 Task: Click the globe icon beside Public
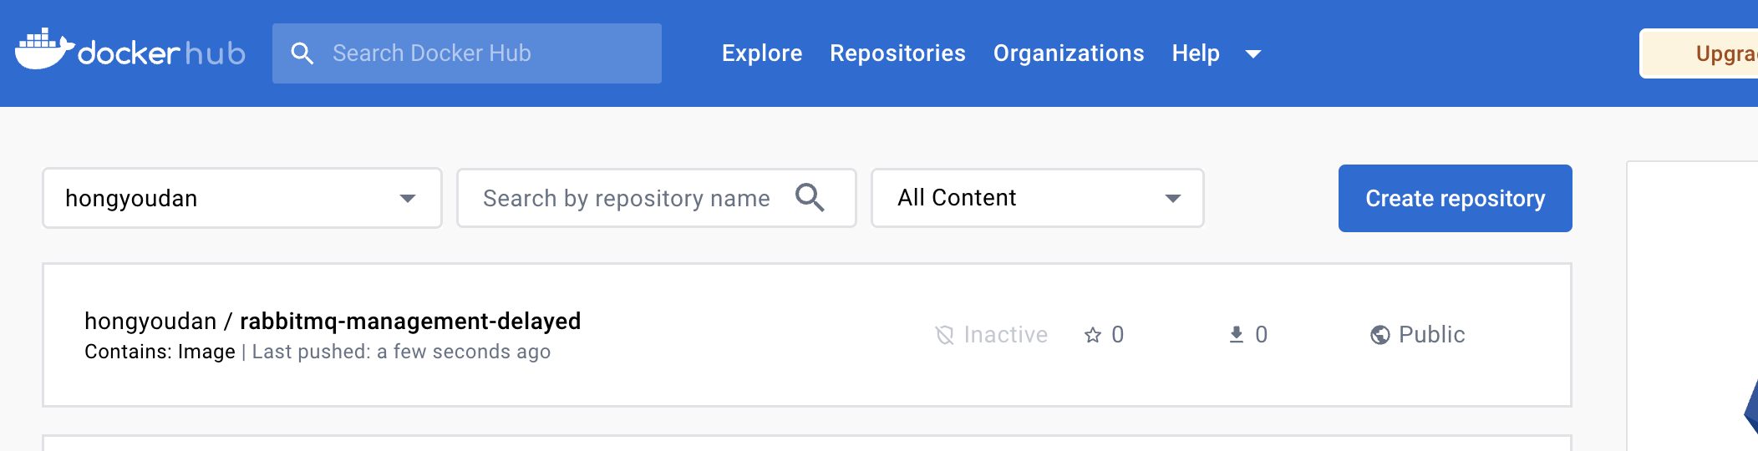pos(1380,335)
